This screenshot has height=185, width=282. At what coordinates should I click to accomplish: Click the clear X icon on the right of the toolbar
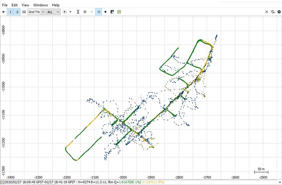coord(266,12)
